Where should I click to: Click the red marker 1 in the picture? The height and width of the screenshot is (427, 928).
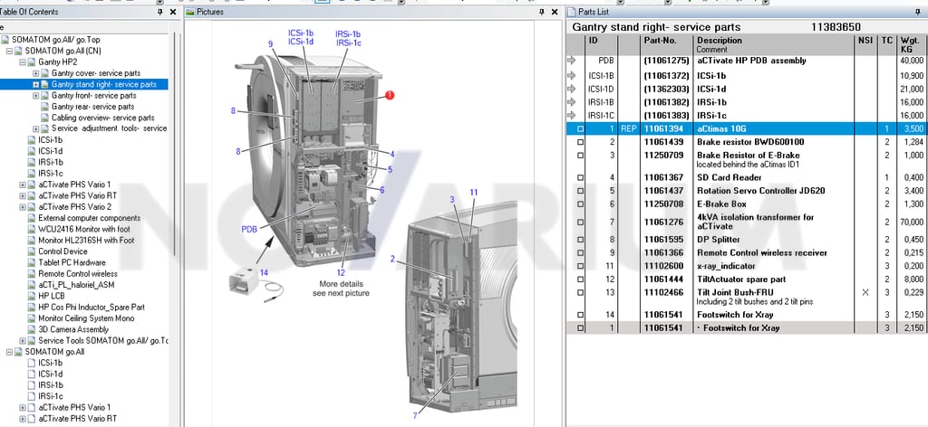(389, 94)
